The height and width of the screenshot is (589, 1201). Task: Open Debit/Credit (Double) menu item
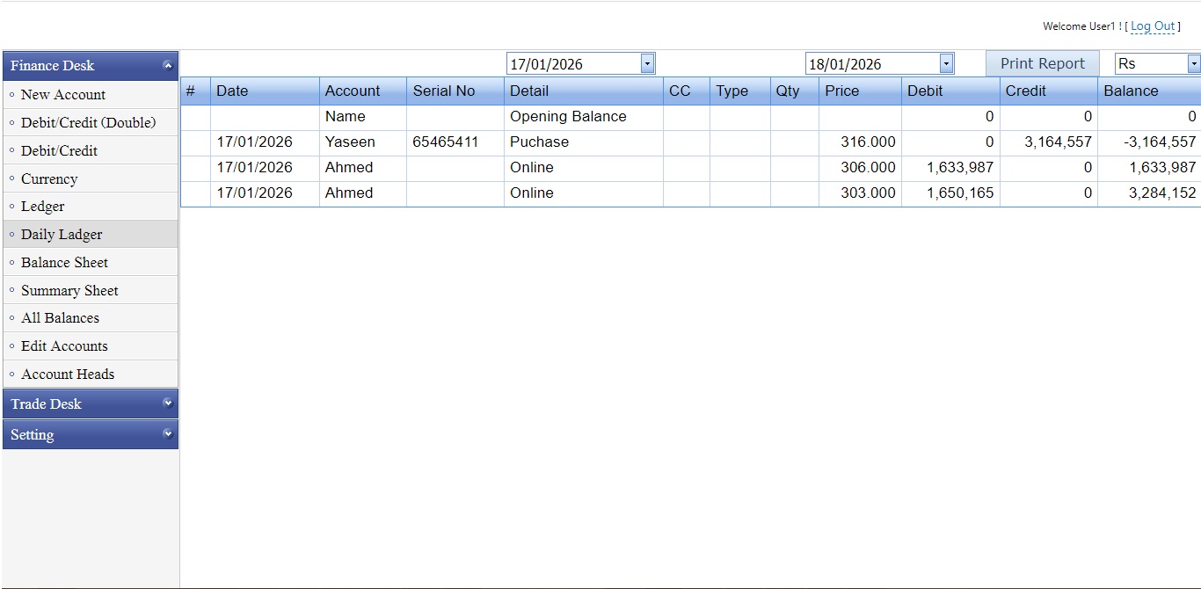pos(88,122)
